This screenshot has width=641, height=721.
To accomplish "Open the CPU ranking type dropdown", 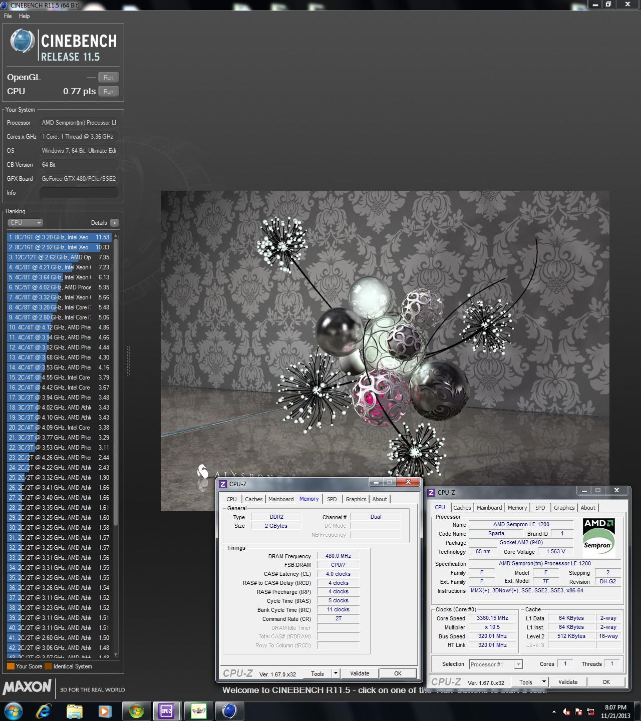I will 25,223.
